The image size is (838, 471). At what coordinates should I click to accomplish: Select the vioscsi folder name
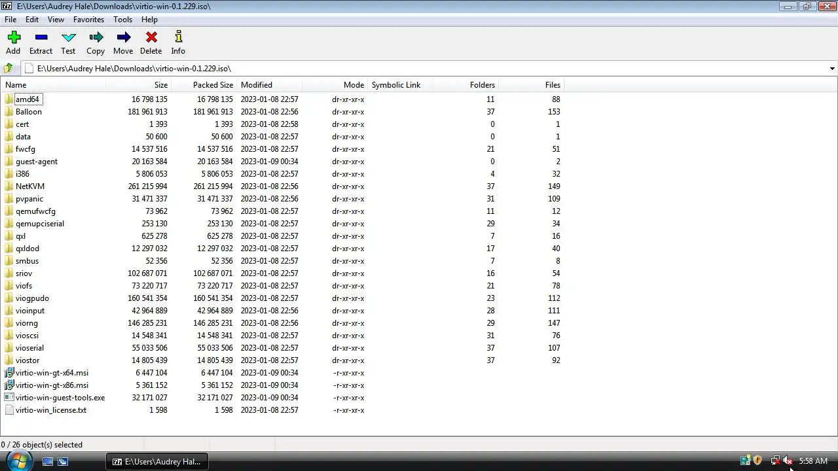pyautogui.click(x=27, y=336)
